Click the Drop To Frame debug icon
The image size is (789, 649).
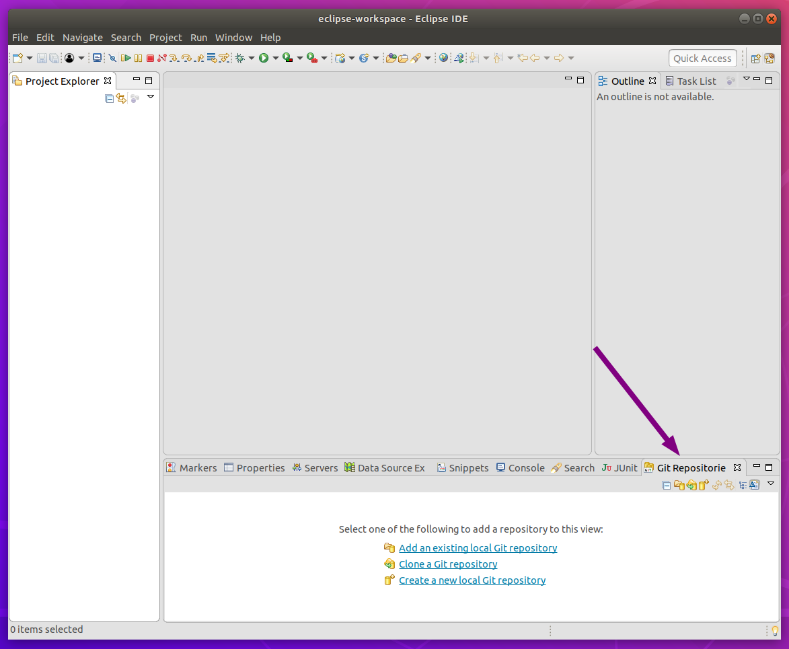click(x=211, y=58)
